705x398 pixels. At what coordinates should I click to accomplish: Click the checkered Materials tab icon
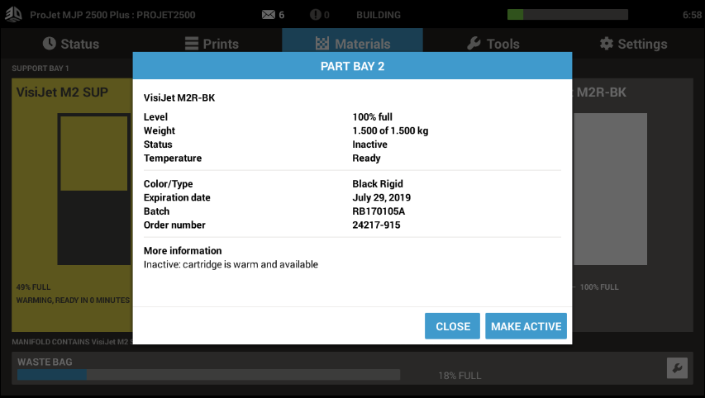322,44
